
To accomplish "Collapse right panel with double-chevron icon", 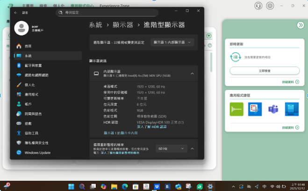I will [x=301, y=25].
